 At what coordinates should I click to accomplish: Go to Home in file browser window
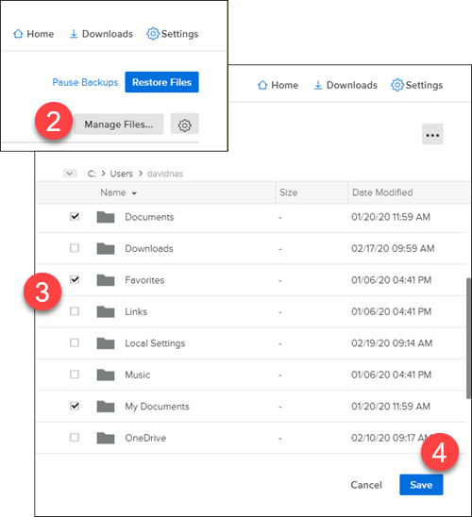point(278,85)
